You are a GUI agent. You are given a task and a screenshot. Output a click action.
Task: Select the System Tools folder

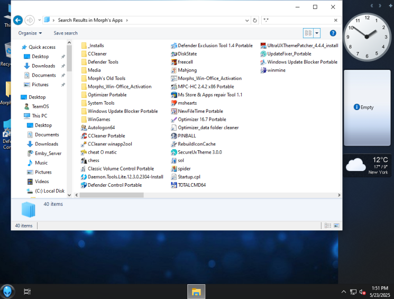(98, 103)
